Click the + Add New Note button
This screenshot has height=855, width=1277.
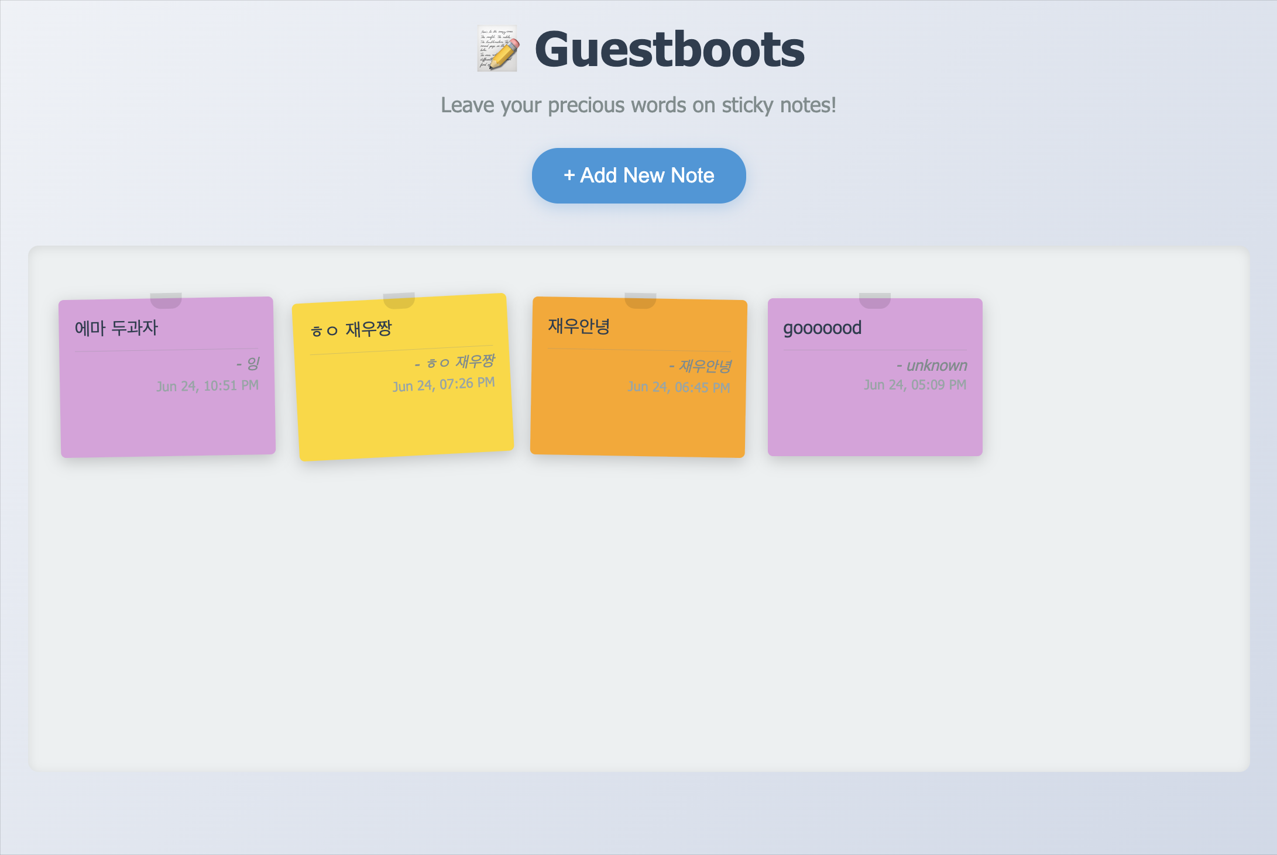pos(638,175)
